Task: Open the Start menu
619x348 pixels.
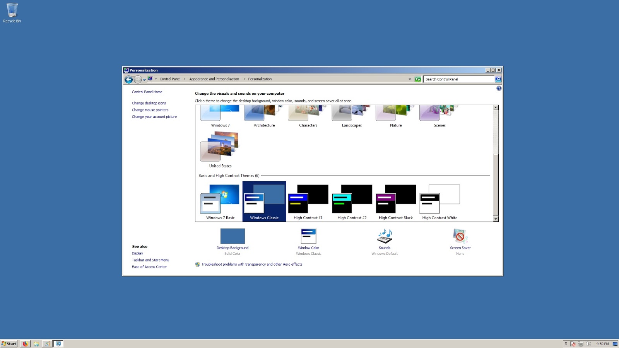Action: [9, 343]
